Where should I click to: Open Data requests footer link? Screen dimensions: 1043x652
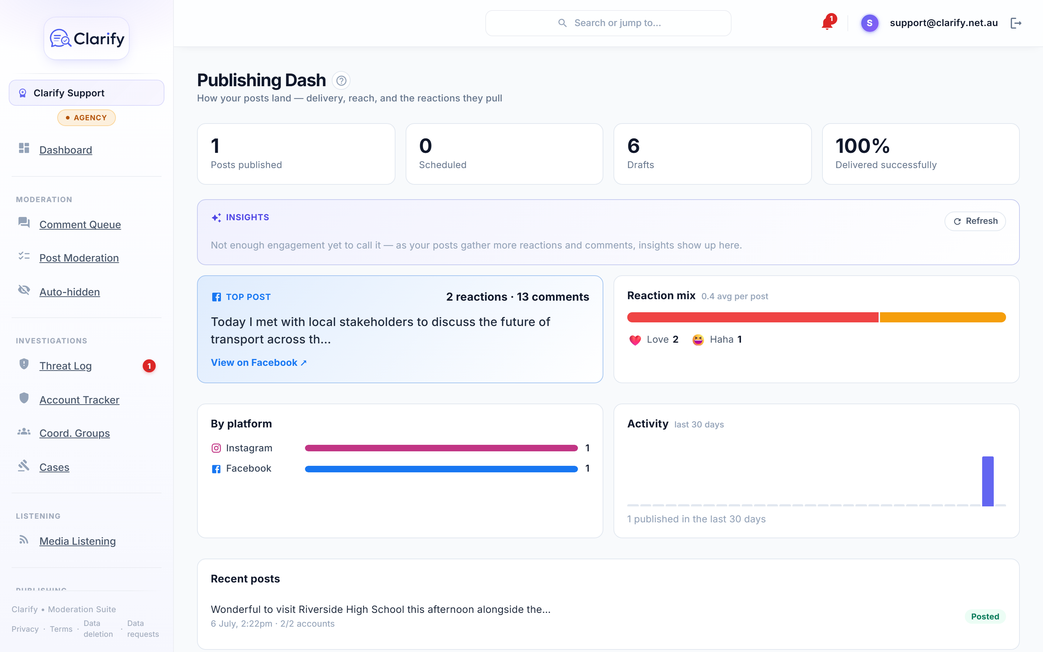click(x=143, y=629)
